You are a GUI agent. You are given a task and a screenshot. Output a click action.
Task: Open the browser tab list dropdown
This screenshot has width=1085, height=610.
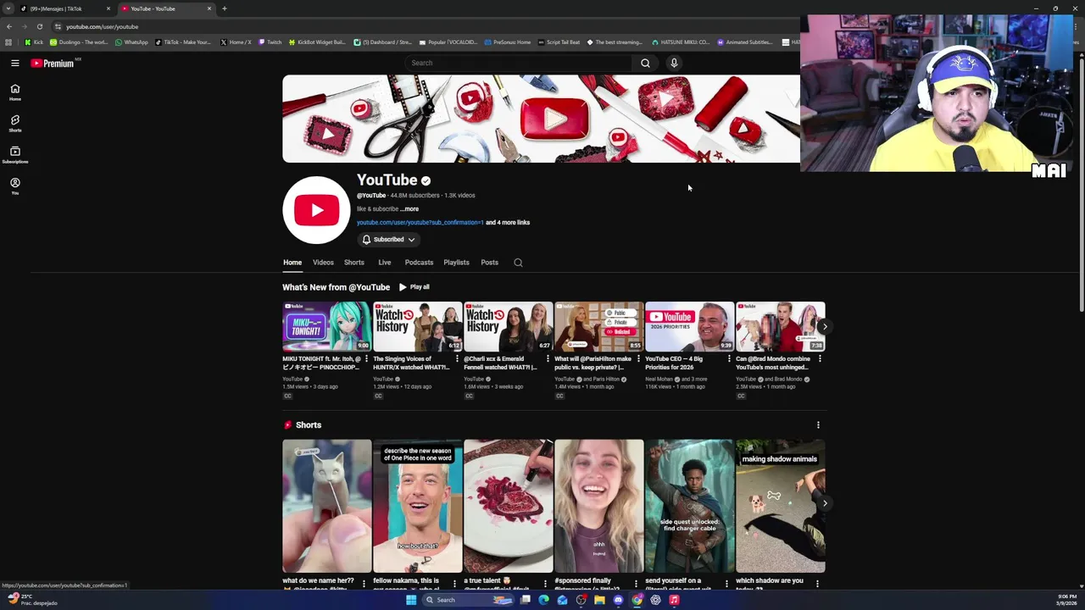point(9,8)
